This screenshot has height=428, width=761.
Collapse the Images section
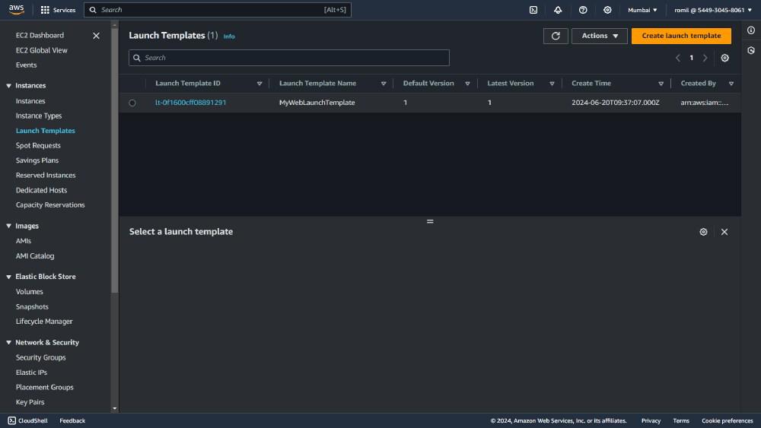click(x=8, y=226)
